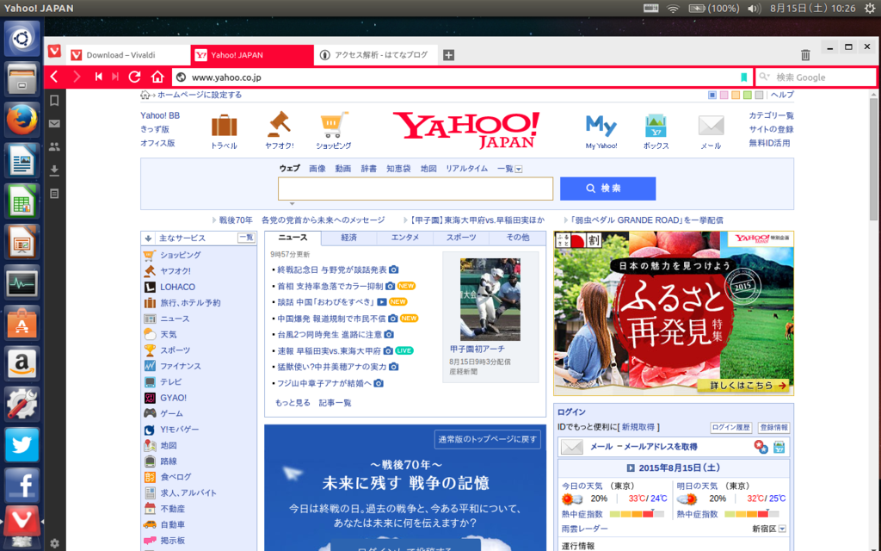The image size is (881, 551).
Task: Open LOHACO in the services list
Action: 177,287
